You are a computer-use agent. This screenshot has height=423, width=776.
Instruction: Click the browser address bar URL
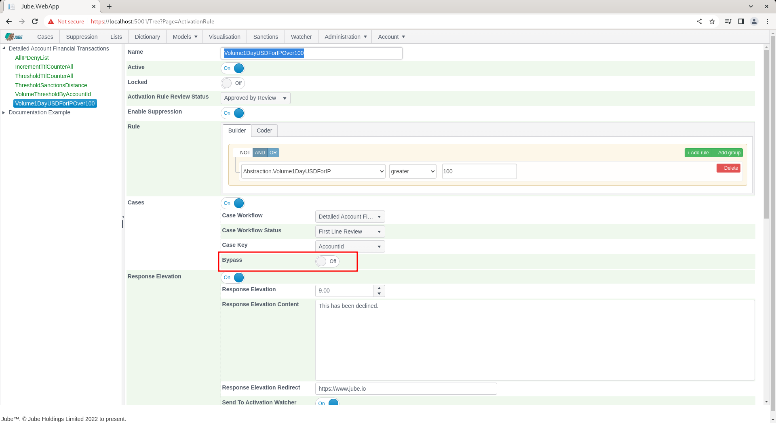(153, 21)
